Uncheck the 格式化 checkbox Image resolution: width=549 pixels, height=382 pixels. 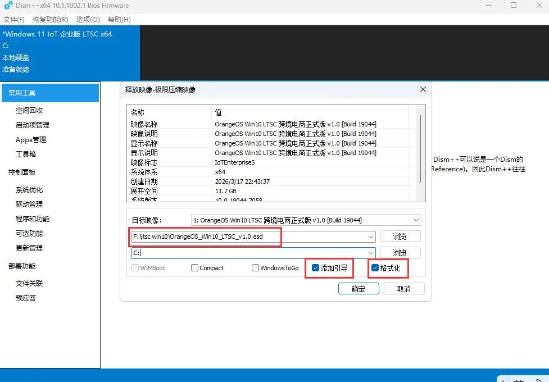pyautogui.click(x=375, y=268)
